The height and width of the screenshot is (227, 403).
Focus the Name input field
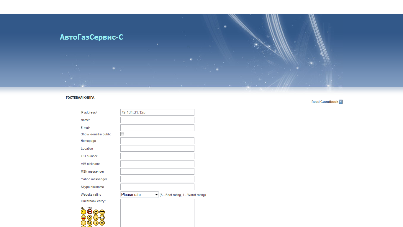tap(157, 120)
